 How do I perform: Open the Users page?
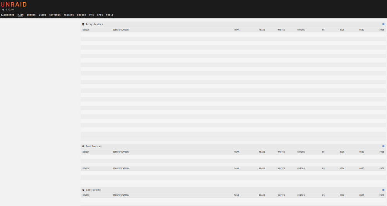[43, 15]
